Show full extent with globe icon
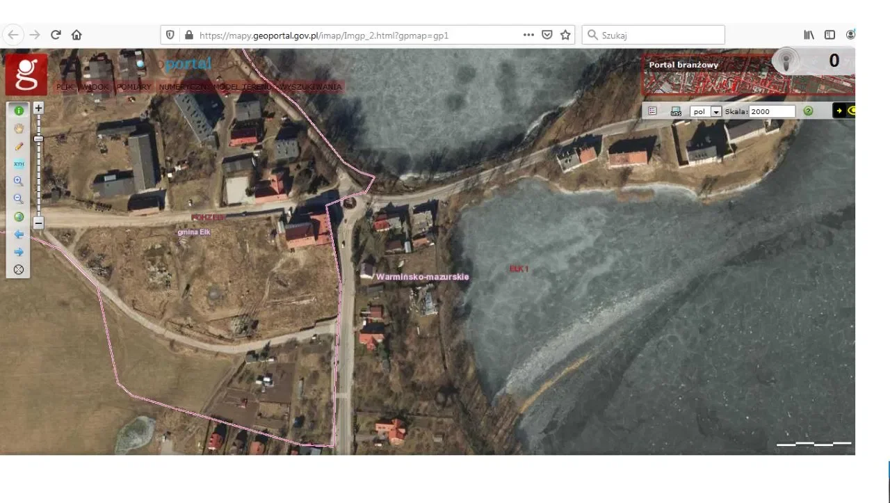Screen dimensions: 890x503 point(19,216)
